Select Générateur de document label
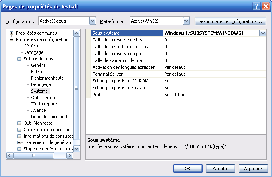Image resolution: width=272 pixels, height=177 pixels. pos(48,130)
